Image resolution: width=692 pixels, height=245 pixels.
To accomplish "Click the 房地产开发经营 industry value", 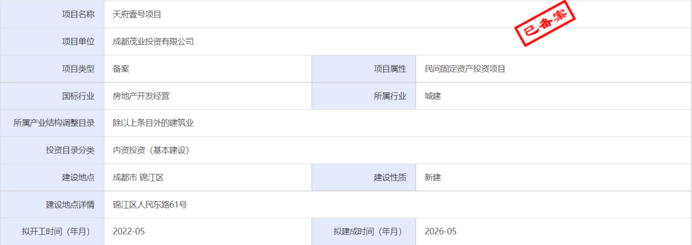I will coord(141,96).
